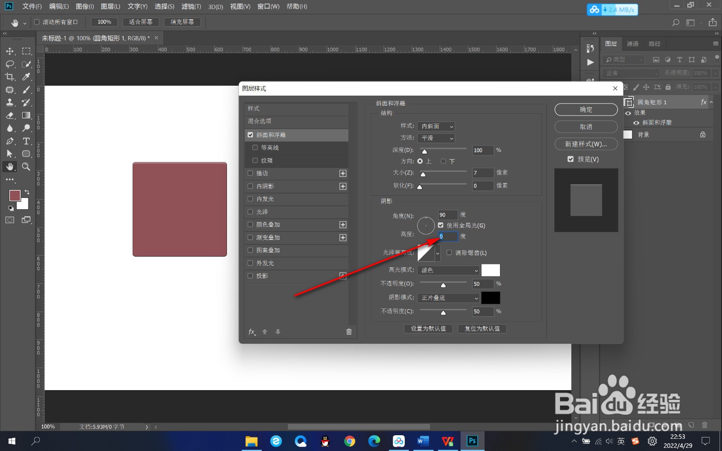
Task: Select the Crop tool
Action: click(x=10, y=77)
